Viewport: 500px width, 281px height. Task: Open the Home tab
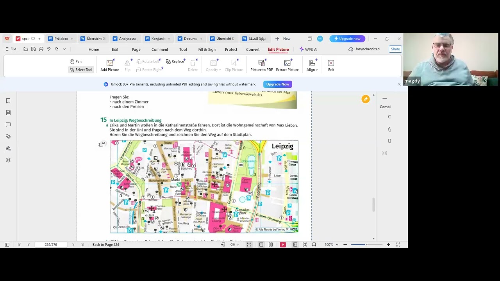(94, 50)
